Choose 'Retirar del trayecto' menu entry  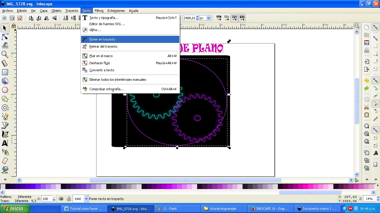pos(130,46)
